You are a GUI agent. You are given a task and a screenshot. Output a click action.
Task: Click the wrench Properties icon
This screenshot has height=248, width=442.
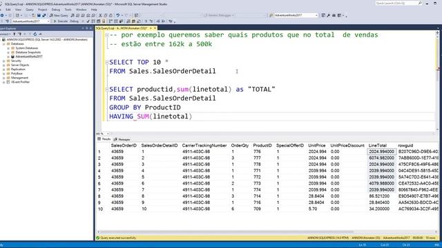[x=329, y=15]
